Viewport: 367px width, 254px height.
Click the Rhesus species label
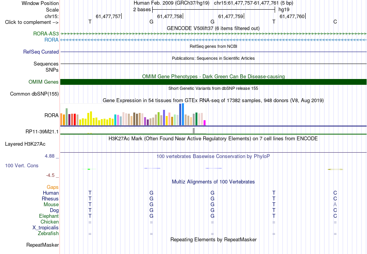[50, 198]
